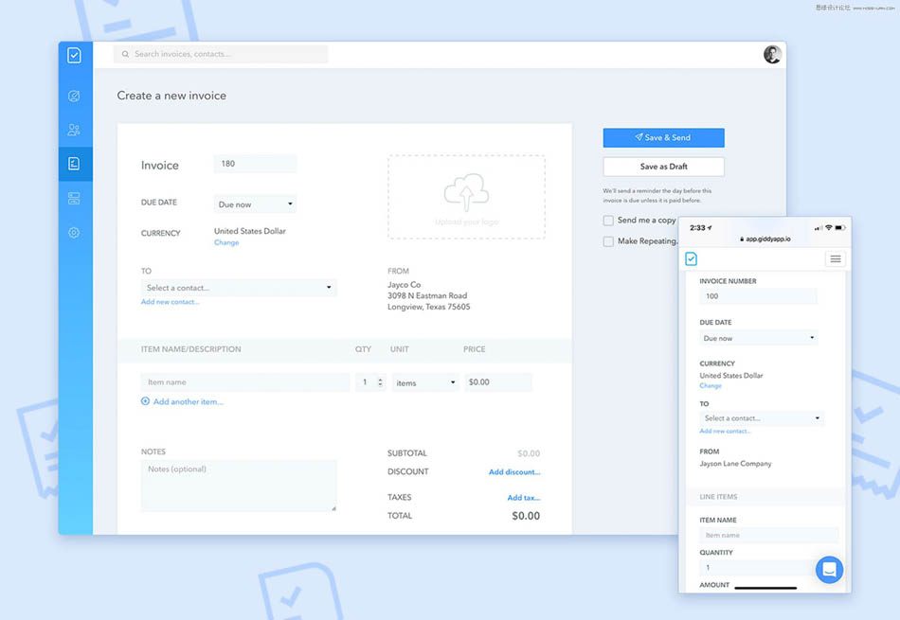Click the quantity stepper arrows

[380, 382]
